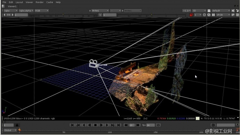The height and width of the screenshot is (135, 240).
Task: Toggle the Y gamma button
Action: tap(100, 15)
